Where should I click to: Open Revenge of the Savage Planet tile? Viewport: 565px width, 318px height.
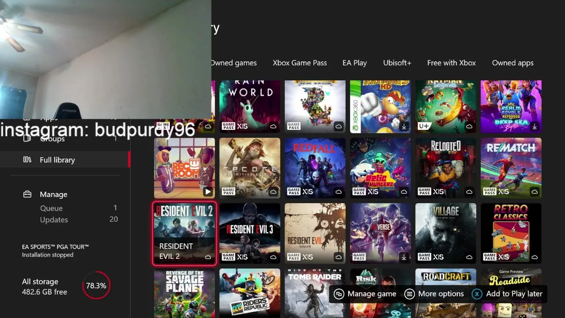(x=185, y=293)
